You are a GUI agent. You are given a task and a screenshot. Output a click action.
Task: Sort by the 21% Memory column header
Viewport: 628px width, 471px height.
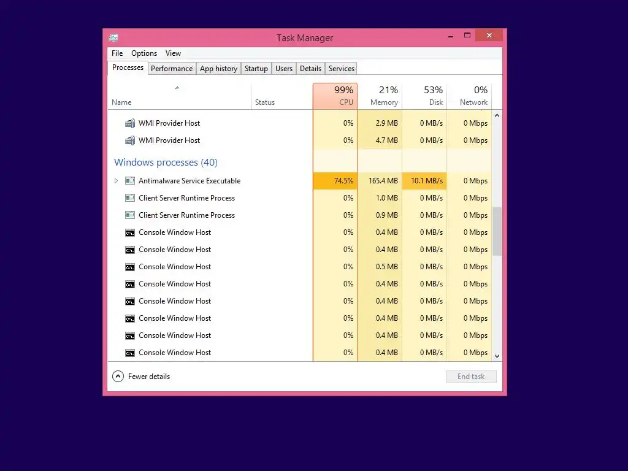click(380, 96)
